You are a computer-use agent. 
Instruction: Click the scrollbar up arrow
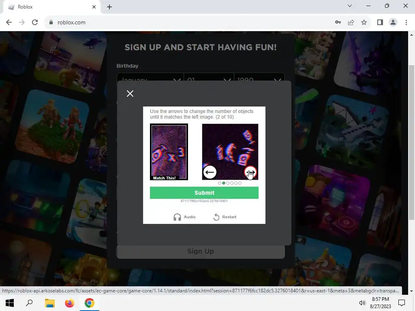tap(411, 35)
